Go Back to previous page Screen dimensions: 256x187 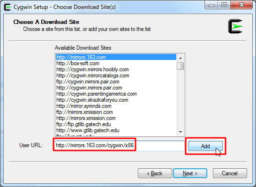coord(155,173)
